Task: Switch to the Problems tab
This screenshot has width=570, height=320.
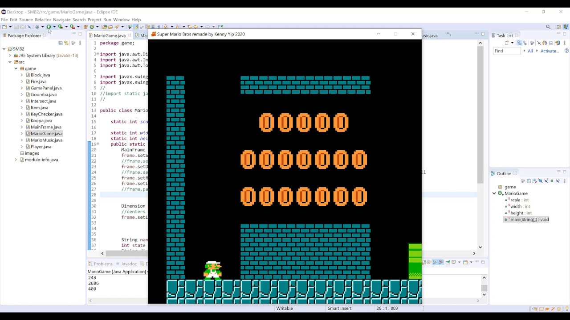Action: coord(103,264)
